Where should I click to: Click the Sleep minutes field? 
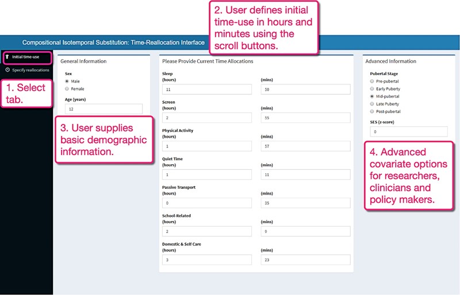coord(305,90)
